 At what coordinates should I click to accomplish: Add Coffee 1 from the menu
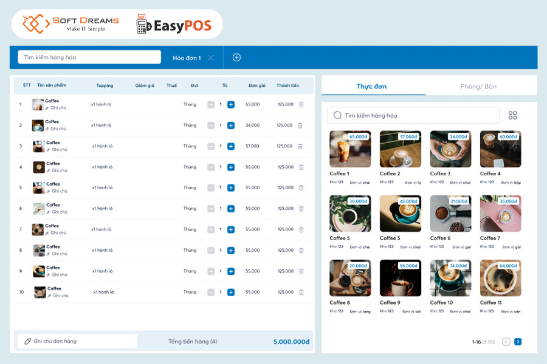pyautogui.click(x=350, y=149)
